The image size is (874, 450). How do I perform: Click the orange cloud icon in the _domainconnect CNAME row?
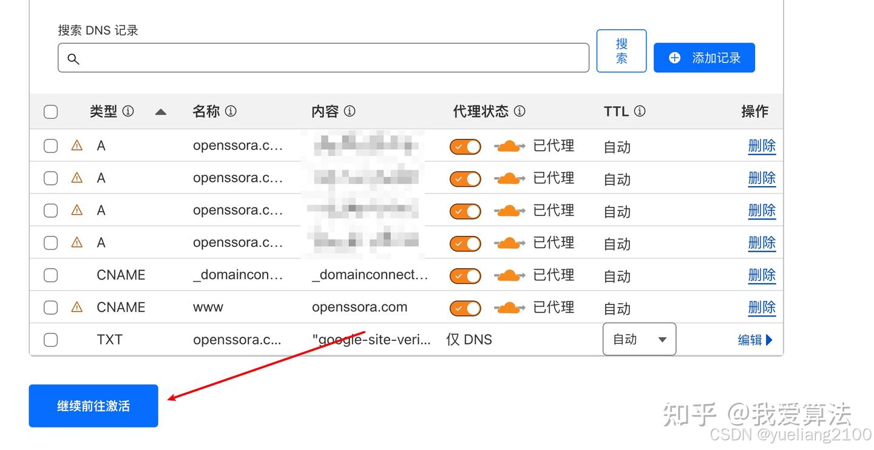[509, 275]
